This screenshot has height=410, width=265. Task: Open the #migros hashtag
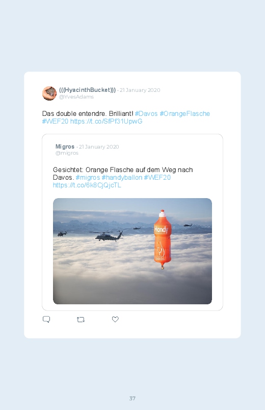tap(88, 178)
